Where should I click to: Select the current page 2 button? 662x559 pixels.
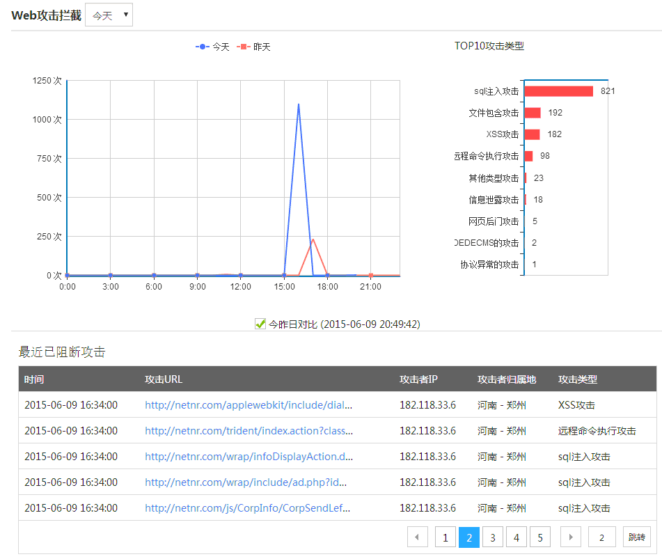pos(469,537)
